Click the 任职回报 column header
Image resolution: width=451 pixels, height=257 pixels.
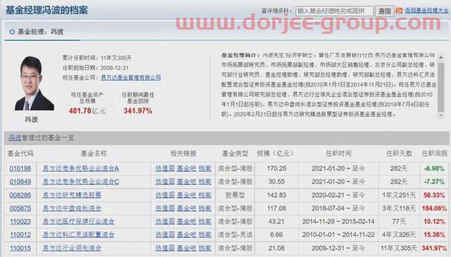435,153
